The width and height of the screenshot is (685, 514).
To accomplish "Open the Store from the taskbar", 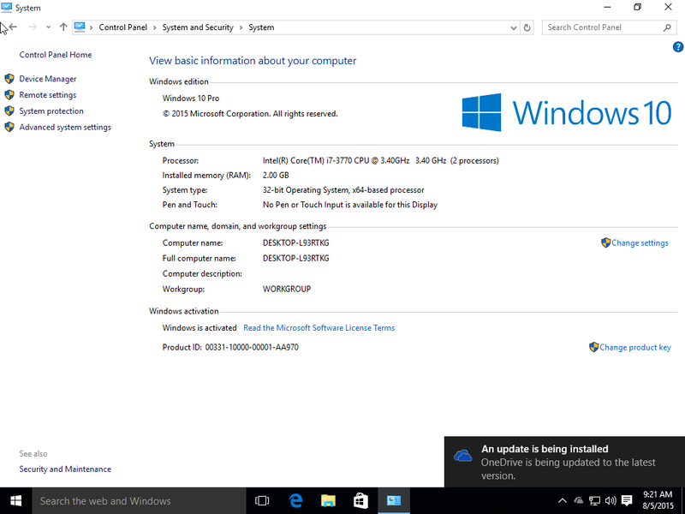I will [360, 501].
